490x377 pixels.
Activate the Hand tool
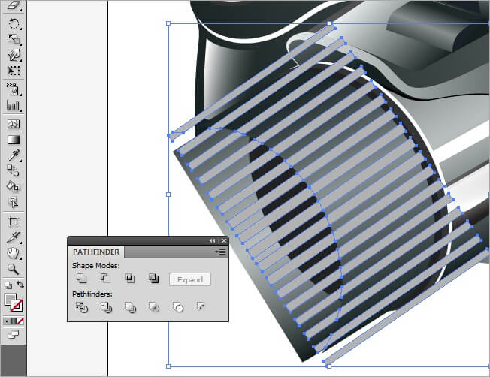tap(13, 252)
